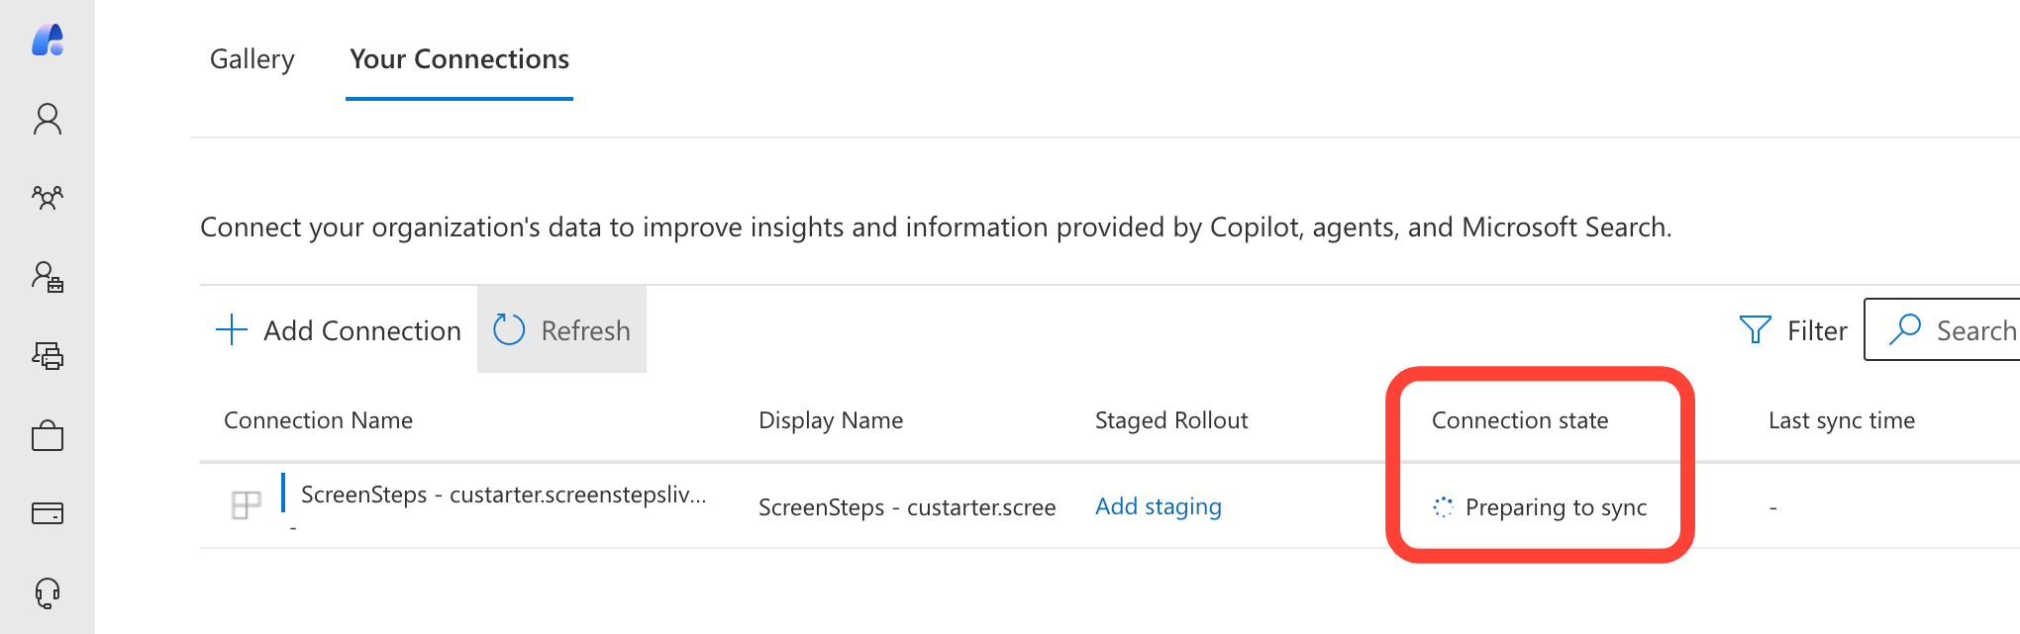Screen dimensions: 2020x634
Task: Click the Add staging link
Action: coord(1158,506)
